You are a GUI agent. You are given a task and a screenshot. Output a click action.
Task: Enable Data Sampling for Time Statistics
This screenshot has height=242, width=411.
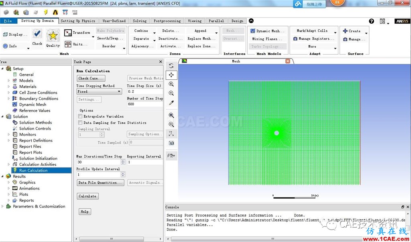click(x=80, y=123)
